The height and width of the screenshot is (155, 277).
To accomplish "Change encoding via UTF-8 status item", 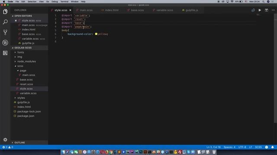I will 242,147.
